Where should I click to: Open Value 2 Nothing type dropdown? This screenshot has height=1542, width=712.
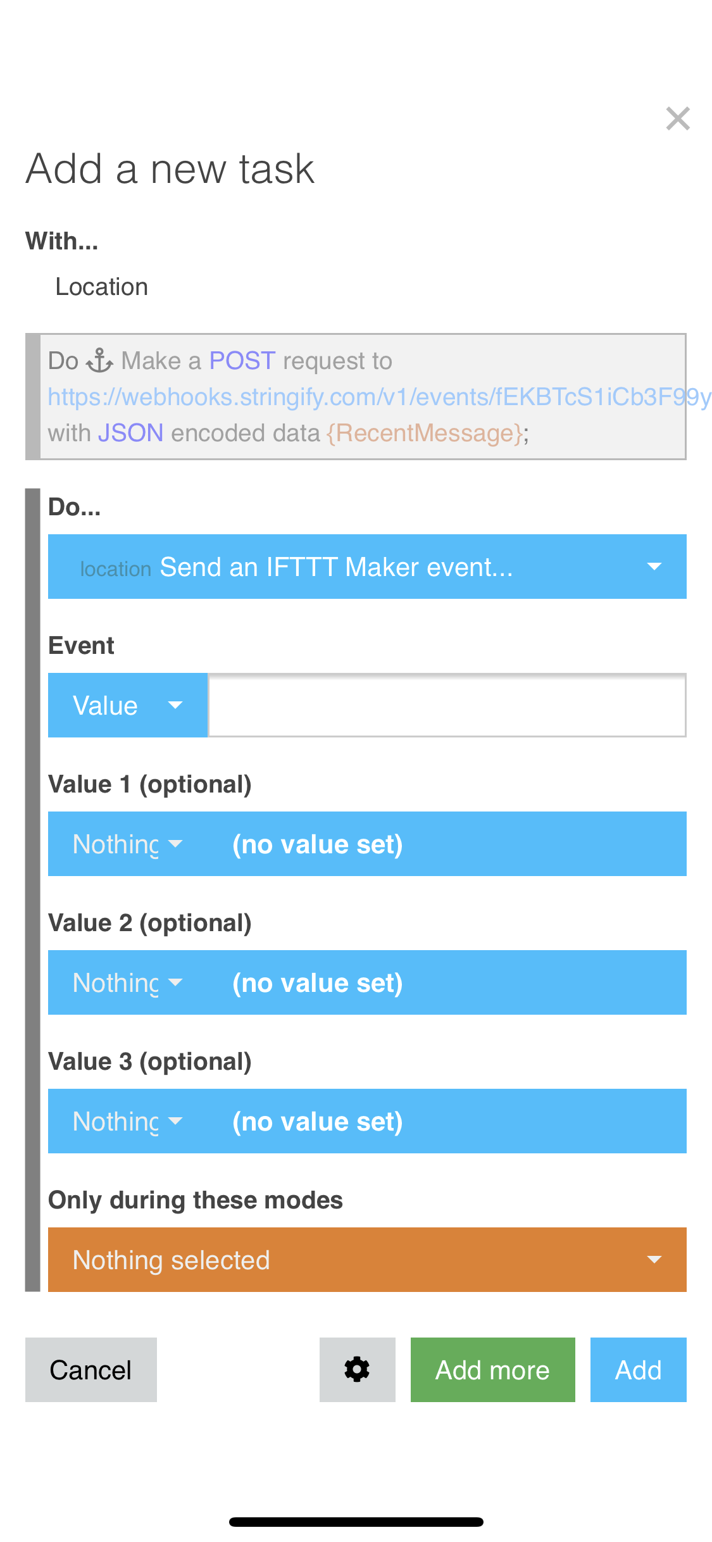click(128, 982)
